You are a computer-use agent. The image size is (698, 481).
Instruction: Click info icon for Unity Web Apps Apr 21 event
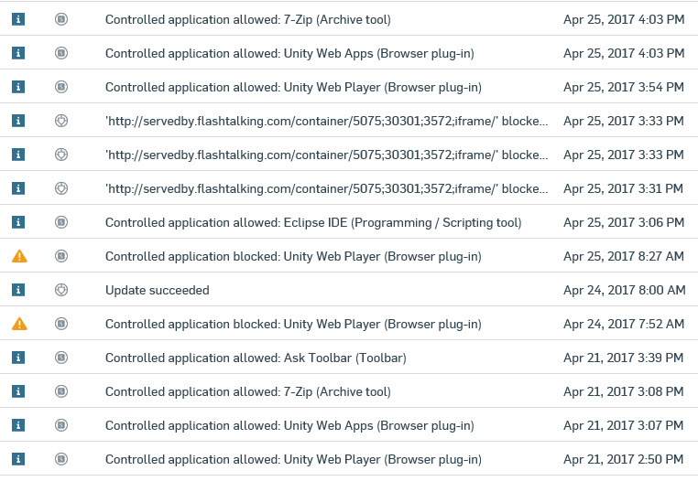click(x=18, y=425)
